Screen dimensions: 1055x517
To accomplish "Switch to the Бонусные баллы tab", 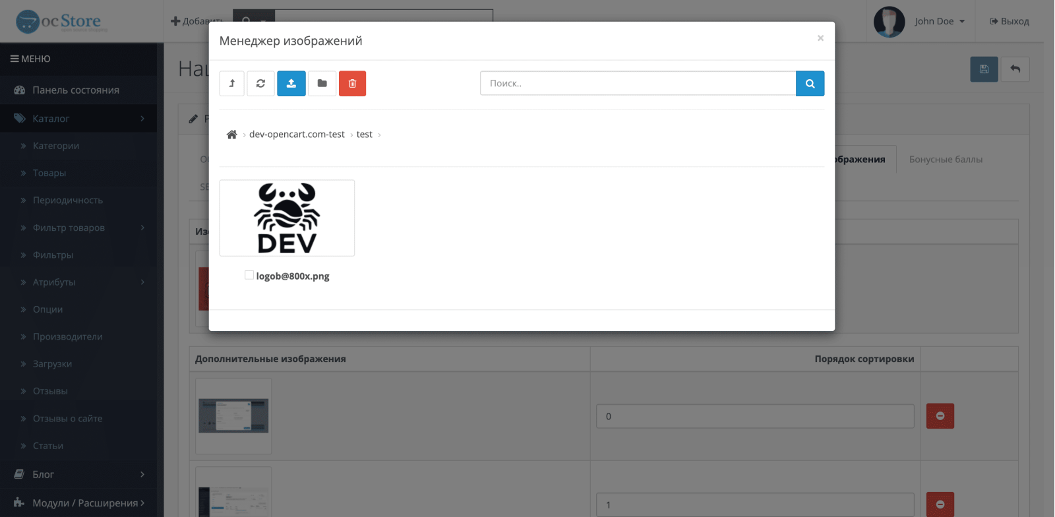I will [946, 160].
